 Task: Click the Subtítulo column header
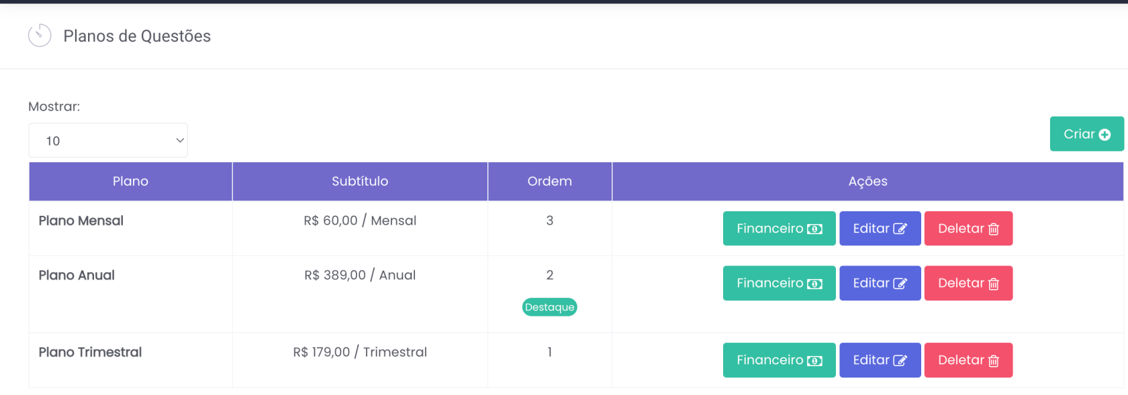360,181
